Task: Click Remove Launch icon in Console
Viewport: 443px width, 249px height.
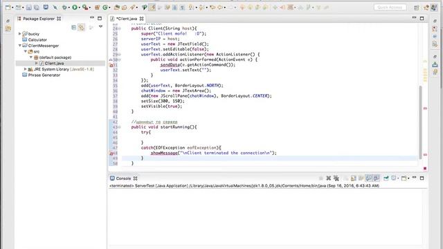Action: point(329,178)
